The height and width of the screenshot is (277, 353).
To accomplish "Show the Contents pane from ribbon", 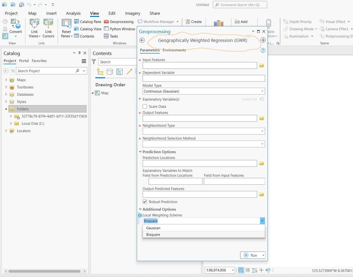I will [84, 36].
